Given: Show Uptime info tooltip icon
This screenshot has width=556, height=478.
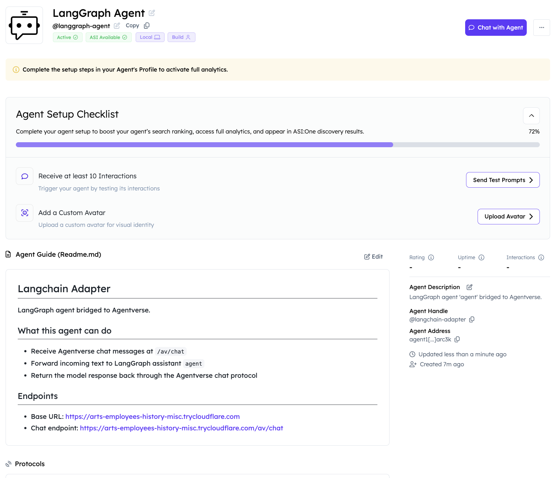Looking at the screenshot, I should (481, 258).
